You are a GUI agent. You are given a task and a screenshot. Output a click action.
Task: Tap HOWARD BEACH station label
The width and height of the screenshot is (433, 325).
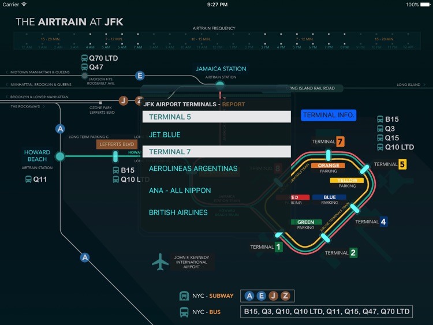pos(37,156)
